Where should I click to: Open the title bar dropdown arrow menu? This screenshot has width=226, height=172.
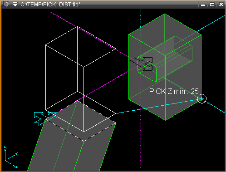pos(15,4)
